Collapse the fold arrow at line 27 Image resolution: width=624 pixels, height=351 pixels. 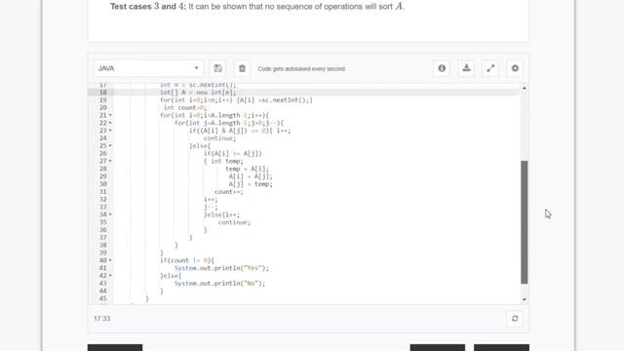(110, 161)
